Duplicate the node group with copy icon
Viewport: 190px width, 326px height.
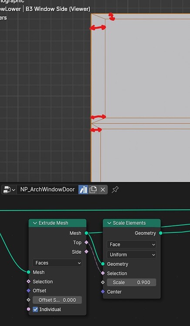[93, 190]
